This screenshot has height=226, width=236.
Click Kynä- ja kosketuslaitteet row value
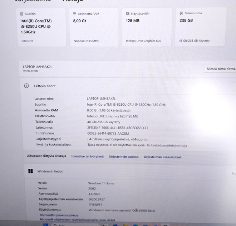tap(137, 145)
